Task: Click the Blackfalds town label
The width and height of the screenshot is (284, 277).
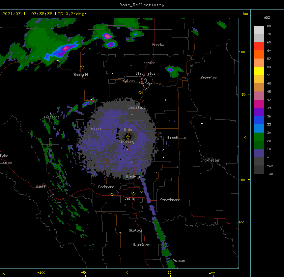Action: [x=145, y=73]
